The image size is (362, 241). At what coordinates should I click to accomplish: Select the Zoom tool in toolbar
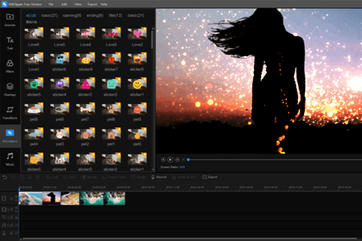click(x=70, y=177)
